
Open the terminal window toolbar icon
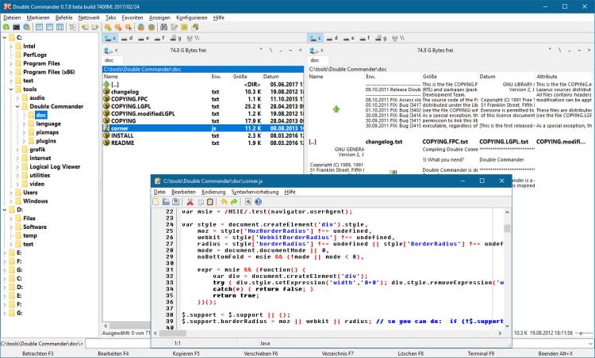point(17,27)
